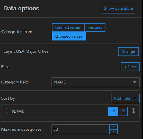Decrease Maximum categories with the down arrow
This screenshot has width=143, height=139.
pyautogui.click(x=113, y=132)
